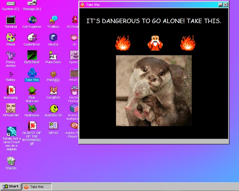Launch the Byte Beat icon

(32, 55)
